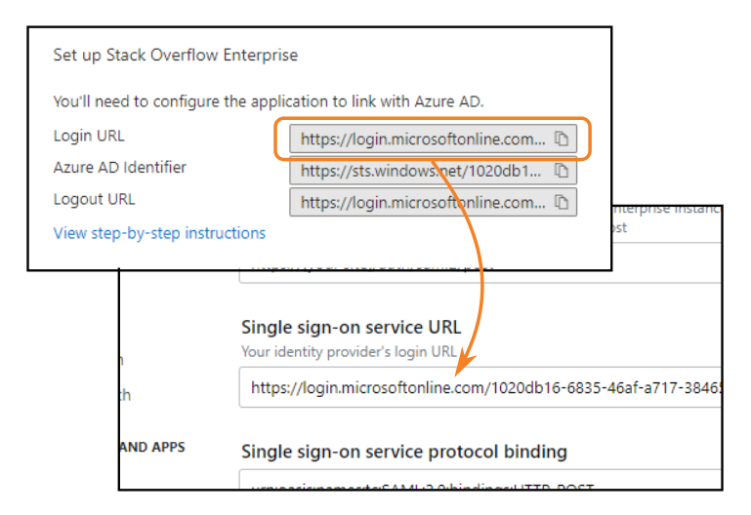
Task: Open the View step-by-step instructions link
Action: 159,233
